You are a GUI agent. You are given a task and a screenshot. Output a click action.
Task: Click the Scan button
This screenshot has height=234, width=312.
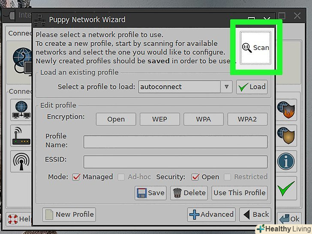(255, 48)
